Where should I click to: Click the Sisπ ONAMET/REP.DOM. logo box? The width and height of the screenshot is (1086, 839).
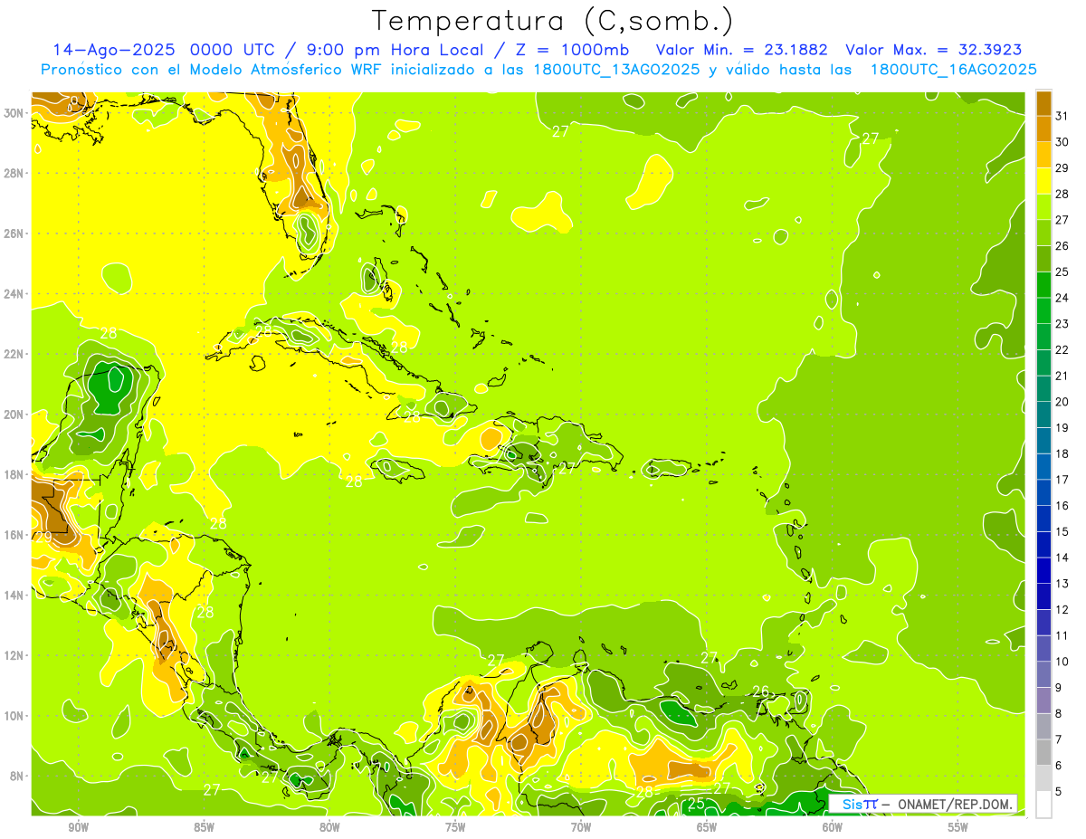coord(923,804)
